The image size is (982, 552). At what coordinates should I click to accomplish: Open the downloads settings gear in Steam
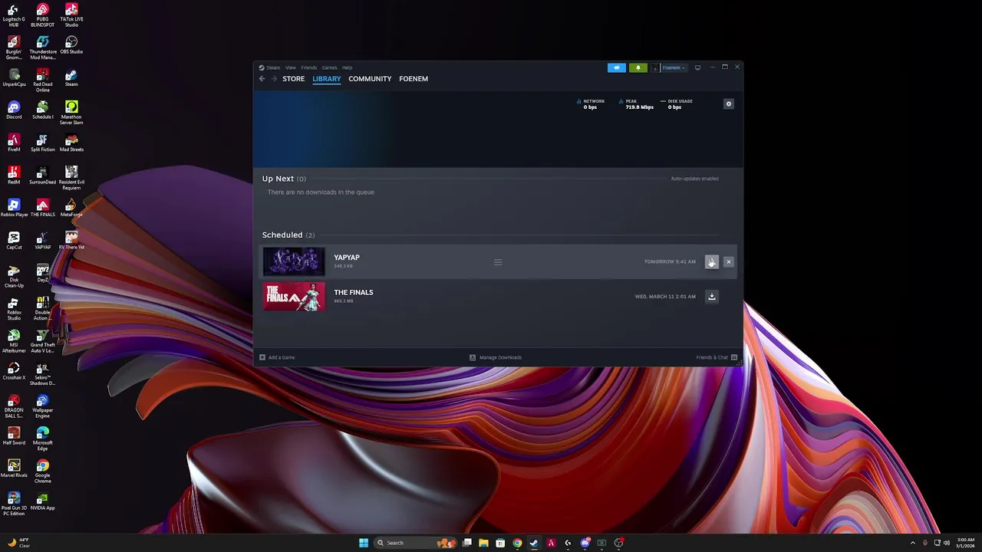click(x=729, y=104)
